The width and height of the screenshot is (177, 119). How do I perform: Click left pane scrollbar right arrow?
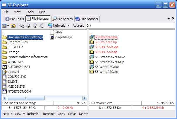(85, 98)
